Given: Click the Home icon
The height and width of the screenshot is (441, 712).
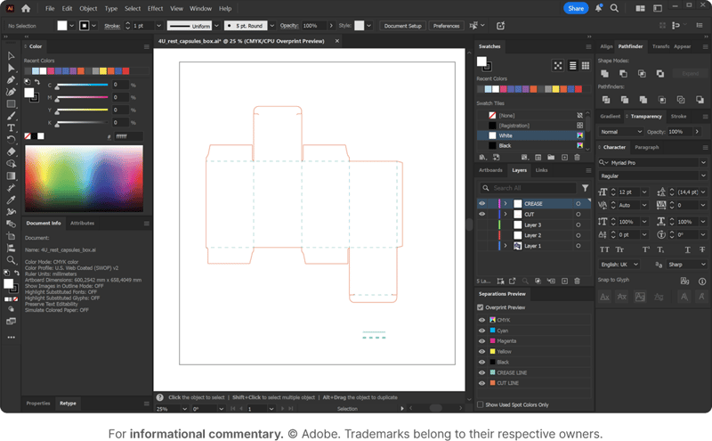Looking at the screenshot, I should (x=26, y=8).
